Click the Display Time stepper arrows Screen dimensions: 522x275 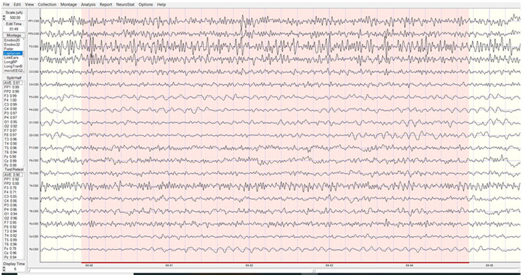[4, 269]
